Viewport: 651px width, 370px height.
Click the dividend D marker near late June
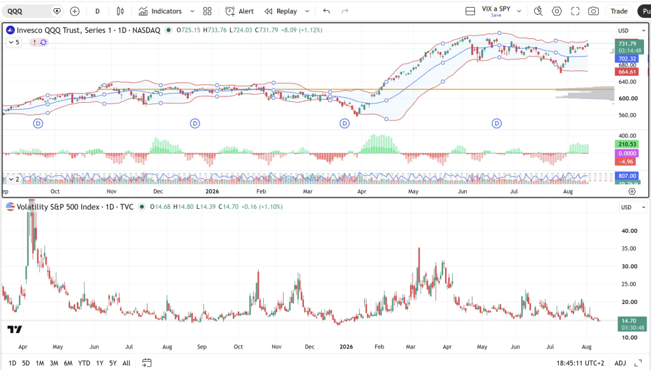497,123
